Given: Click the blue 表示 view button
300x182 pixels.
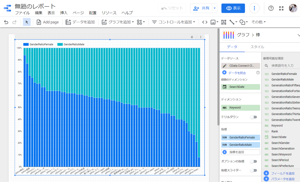Looking at the screenshot, I should 233,8.
